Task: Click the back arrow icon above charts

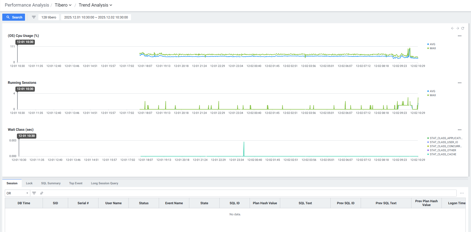Action: pyautogui.click(x=453, y=28)
